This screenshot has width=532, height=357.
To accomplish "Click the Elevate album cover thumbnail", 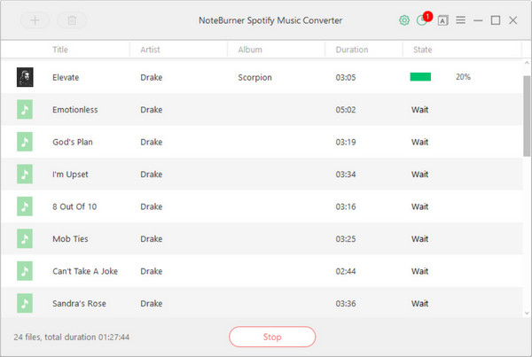I will tap(25, 77).
